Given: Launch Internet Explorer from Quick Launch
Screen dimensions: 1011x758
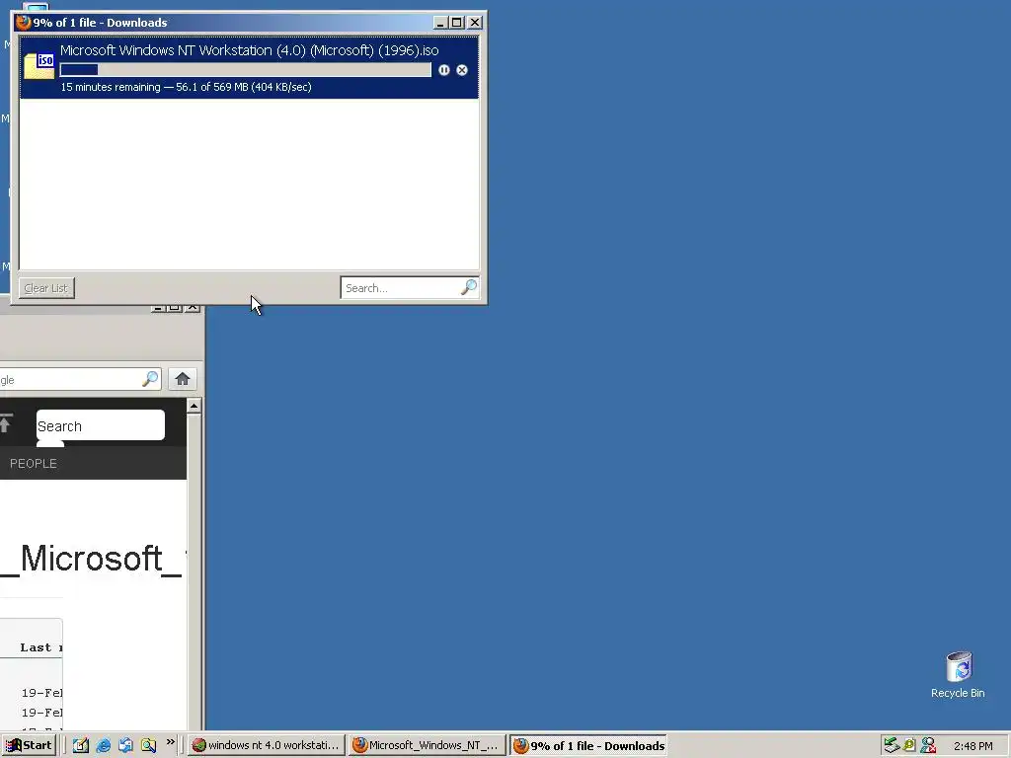Looking at the screenshot, I should [103, 746].
